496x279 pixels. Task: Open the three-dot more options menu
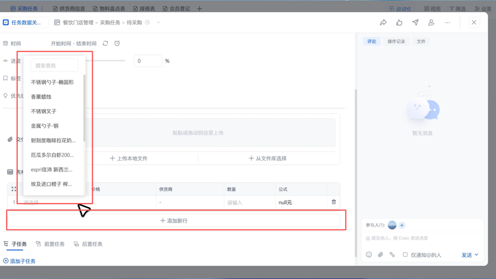(447, 23)
